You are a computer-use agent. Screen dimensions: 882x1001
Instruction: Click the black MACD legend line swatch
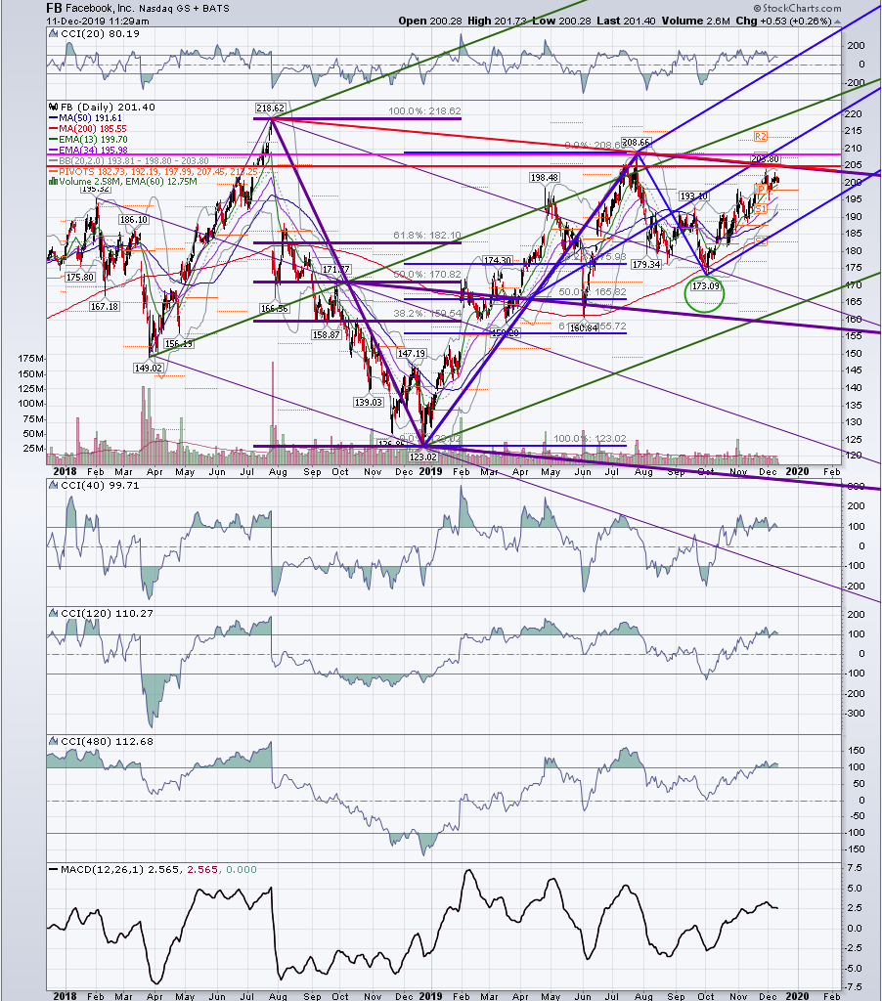click(53, 869)
